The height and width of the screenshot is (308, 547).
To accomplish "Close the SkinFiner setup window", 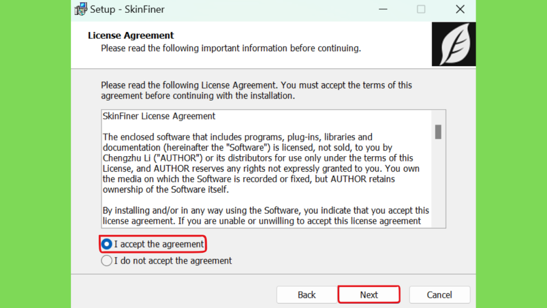I will pyautogui.click(x=460, y=10).
